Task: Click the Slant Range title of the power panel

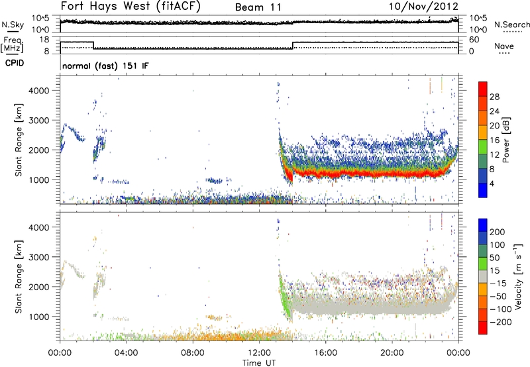Action: (19, 140)
